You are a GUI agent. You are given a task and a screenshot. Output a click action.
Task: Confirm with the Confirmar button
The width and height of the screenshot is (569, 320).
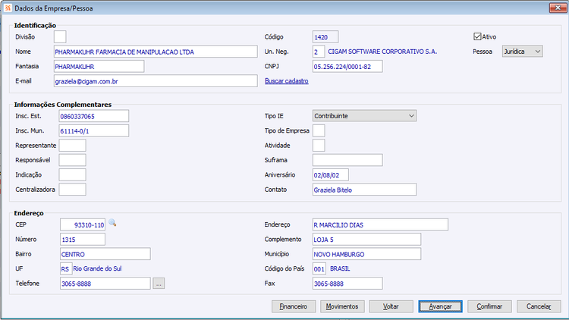(x=489, y=306)
